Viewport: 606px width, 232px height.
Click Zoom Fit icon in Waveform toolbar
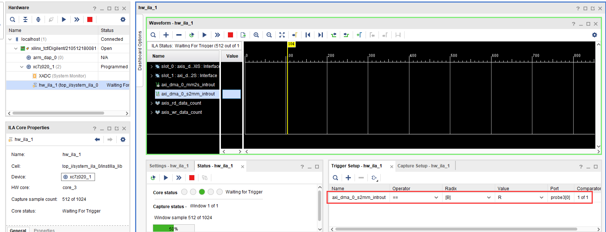click(x=282, y=35)
